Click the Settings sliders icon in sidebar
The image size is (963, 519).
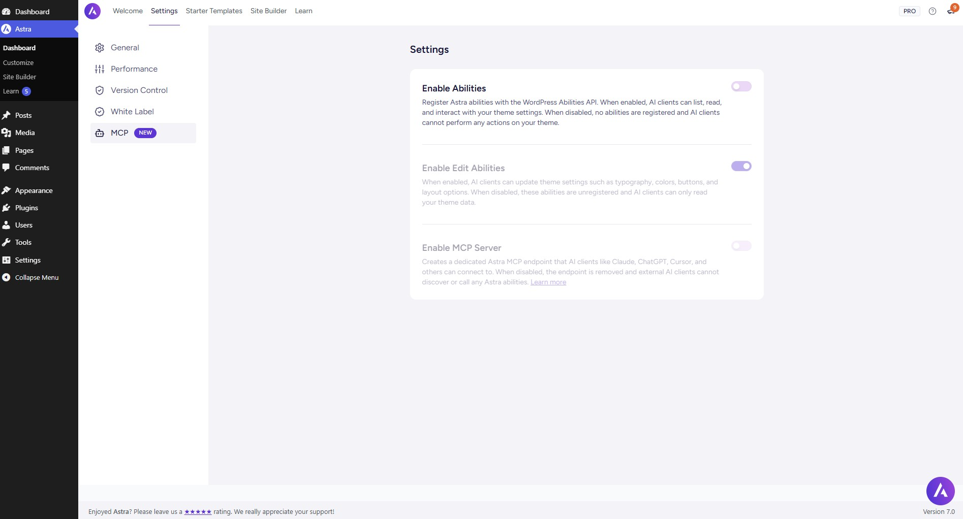(x=6, y=260)
